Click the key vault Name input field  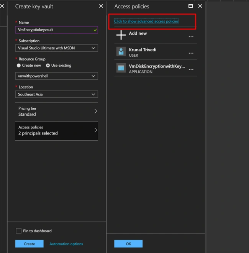click(56, 30)
